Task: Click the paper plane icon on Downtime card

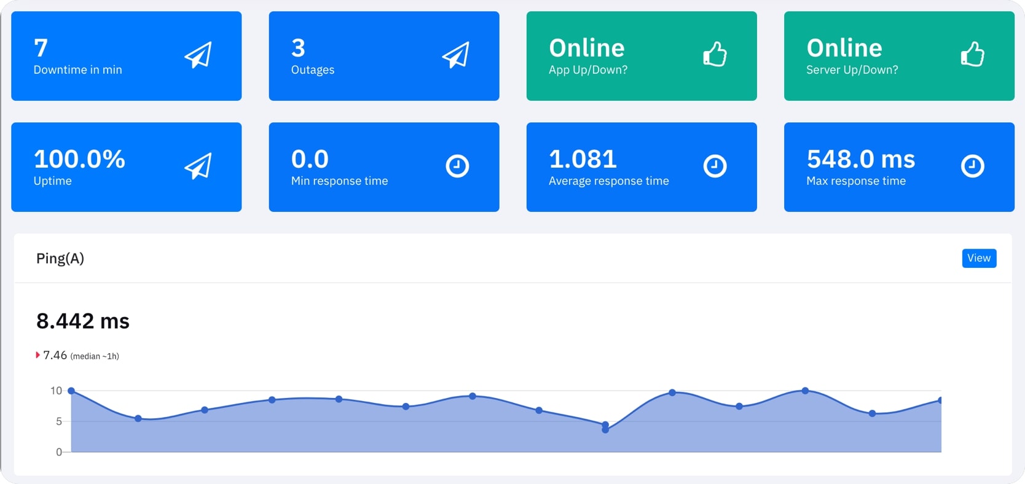Action: click(198, 55)
